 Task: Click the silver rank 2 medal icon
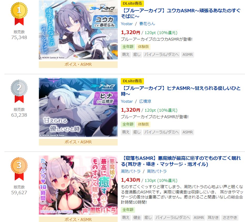(19, 91)
